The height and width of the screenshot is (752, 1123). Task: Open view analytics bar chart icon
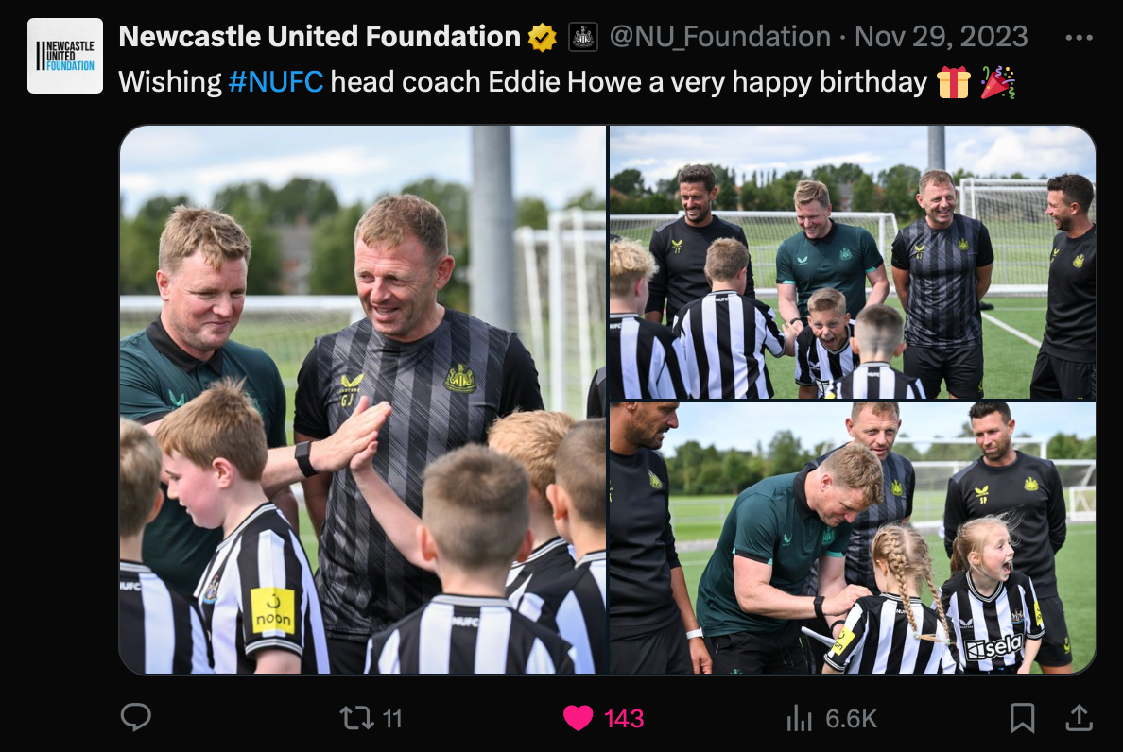tap(799, 718)
